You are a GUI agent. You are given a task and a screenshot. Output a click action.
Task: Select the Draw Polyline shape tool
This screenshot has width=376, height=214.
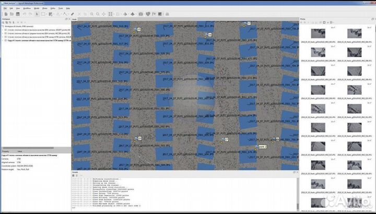[65, 14]
